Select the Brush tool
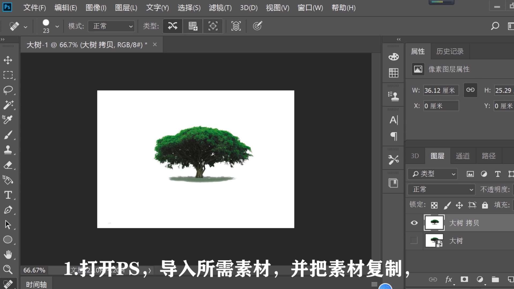The image size is (514, 289). [8, 135]
